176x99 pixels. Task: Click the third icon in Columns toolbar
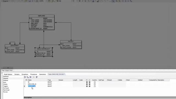31,77
